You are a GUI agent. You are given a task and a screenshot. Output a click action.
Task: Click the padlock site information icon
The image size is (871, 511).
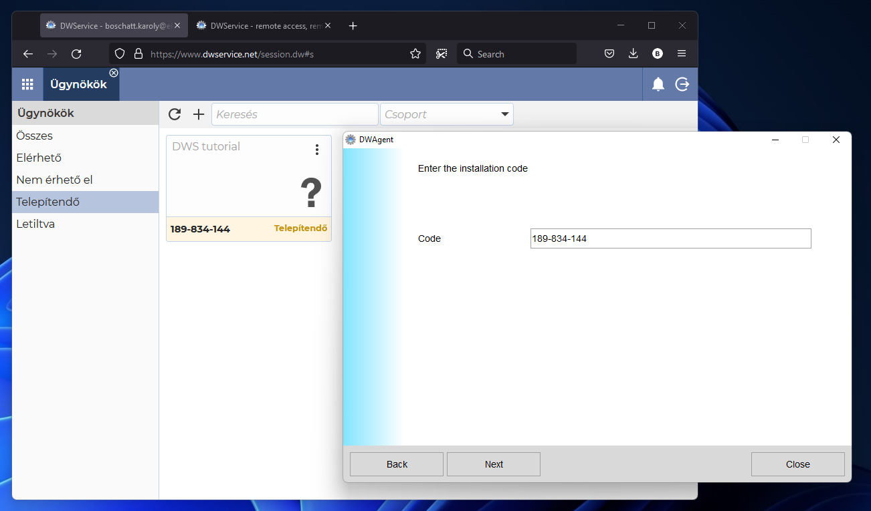tap(138, 54)
